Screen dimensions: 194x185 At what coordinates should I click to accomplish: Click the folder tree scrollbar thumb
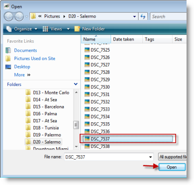pyautogui.click(x=76, y=125)
